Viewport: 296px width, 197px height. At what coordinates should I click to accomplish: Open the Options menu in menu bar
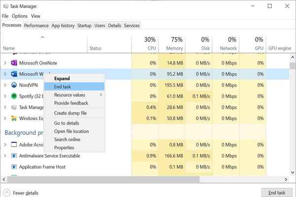coord(20,16)
